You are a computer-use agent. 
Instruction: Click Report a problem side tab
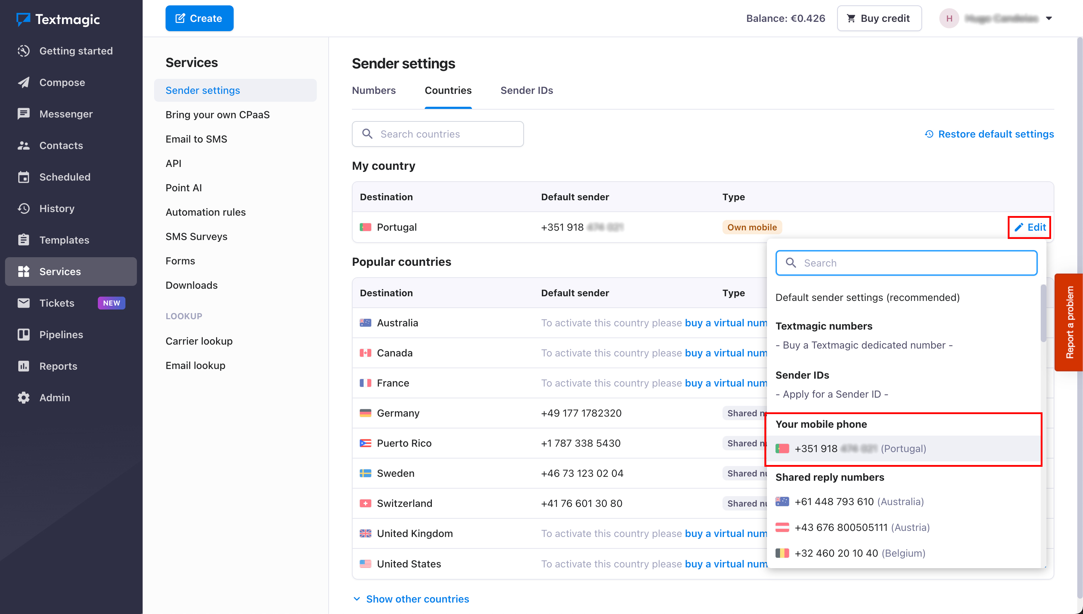tap(1069, 322)
